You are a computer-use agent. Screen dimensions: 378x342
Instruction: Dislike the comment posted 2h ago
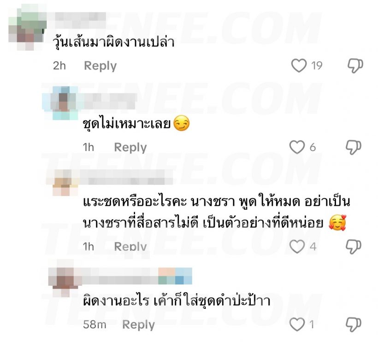pyautogui.click(x=355, y=65)
